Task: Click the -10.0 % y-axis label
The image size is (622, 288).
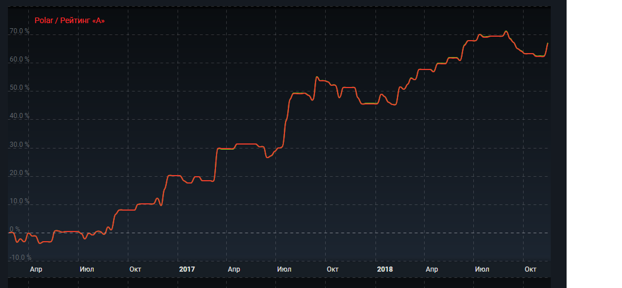Action: (x=20, y=258)
